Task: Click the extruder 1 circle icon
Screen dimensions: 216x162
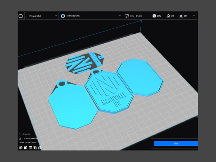Action: click(x=63, y=16)
